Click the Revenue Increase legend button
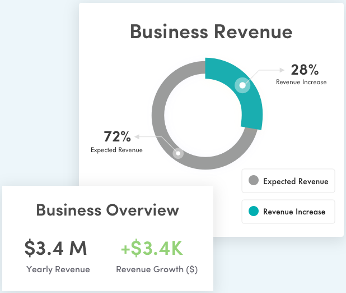This screenshot has height=293, width=346. point(288,212)
